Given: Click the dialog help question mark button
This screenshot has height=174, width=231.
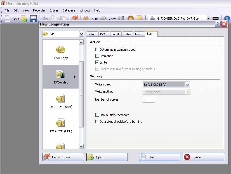Looking at the screenshot, I should 218,24.
